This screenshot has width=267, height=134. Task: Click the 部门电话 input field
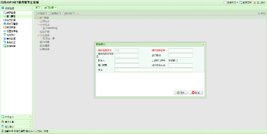click(x=180, y=55)
